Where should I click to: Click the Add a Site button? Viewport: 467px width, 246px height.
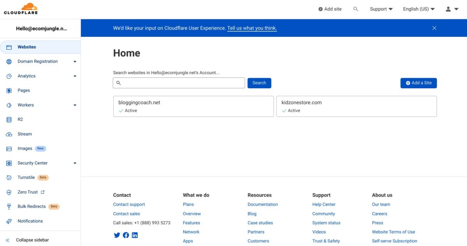[x=418, y=83]
